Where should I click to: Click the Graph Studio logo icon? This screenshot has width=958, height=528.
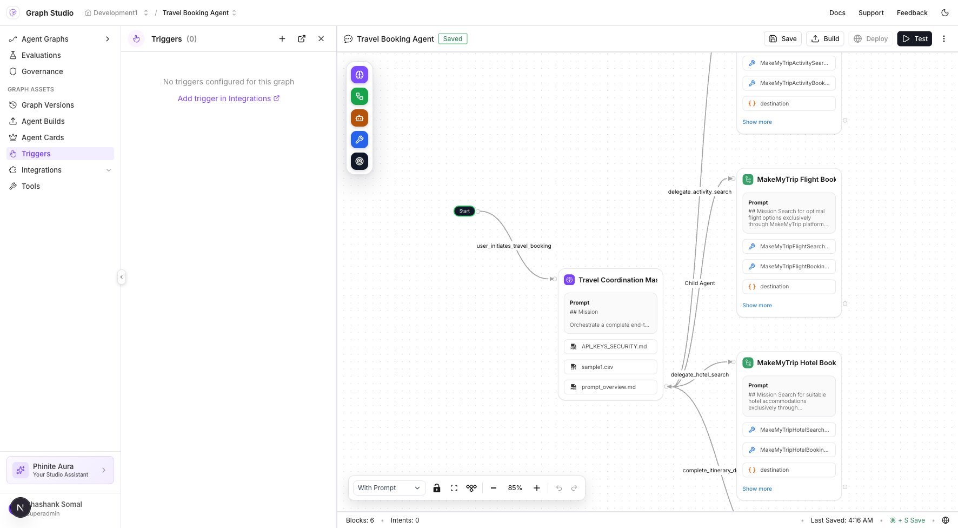[x=13, y=12]
